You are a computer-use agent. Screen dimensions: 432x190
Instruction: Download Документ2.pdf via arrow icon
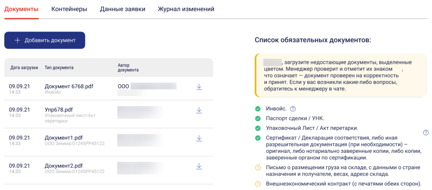[x=199, y=166]
